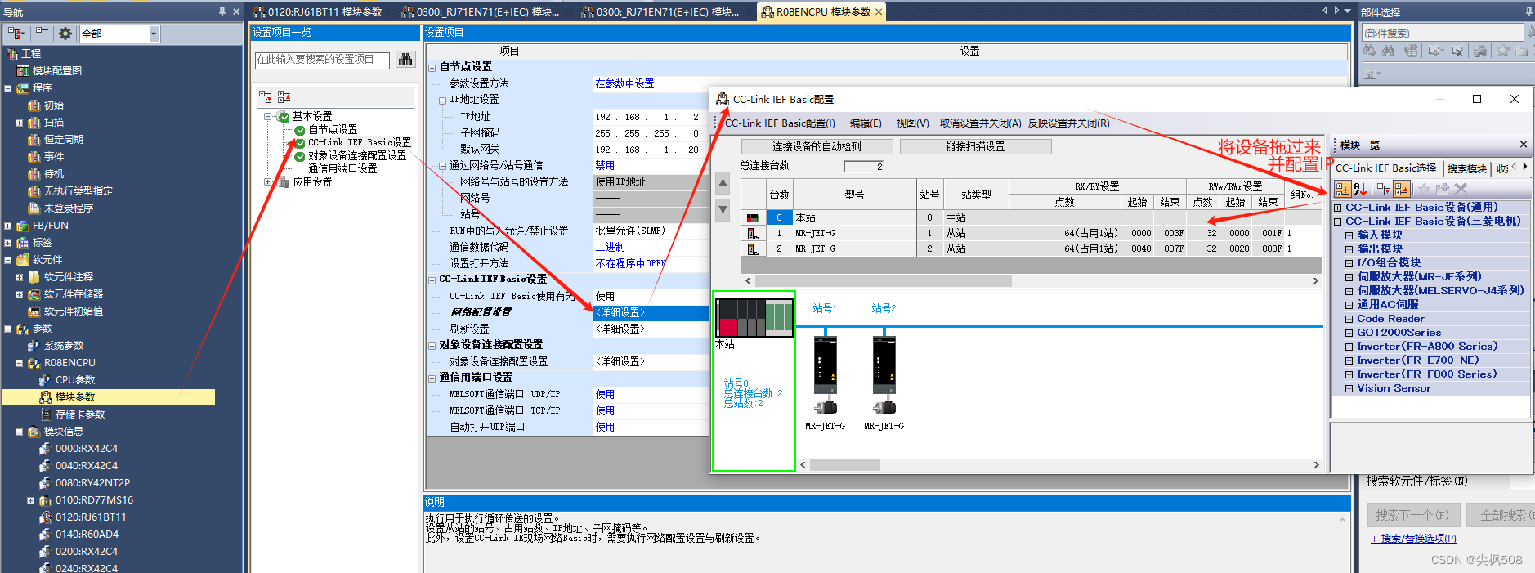Click the 总连接台数 value field
Image resolution: width=1535 pixels, height=573 pixels.
pyautogui.click(x=864, y=166)
